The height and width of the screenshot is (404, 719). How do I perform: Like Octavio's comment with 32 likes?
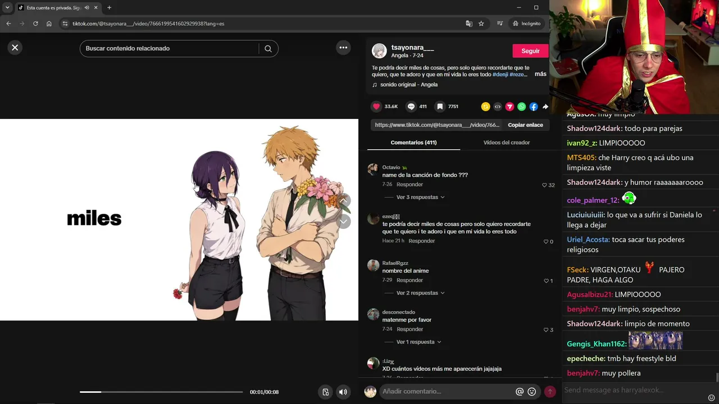pos(544,185)
